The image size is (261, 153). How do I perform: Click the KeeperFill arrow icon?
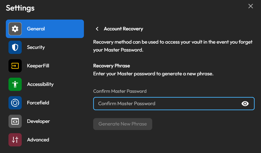click(x=15, y=66)
